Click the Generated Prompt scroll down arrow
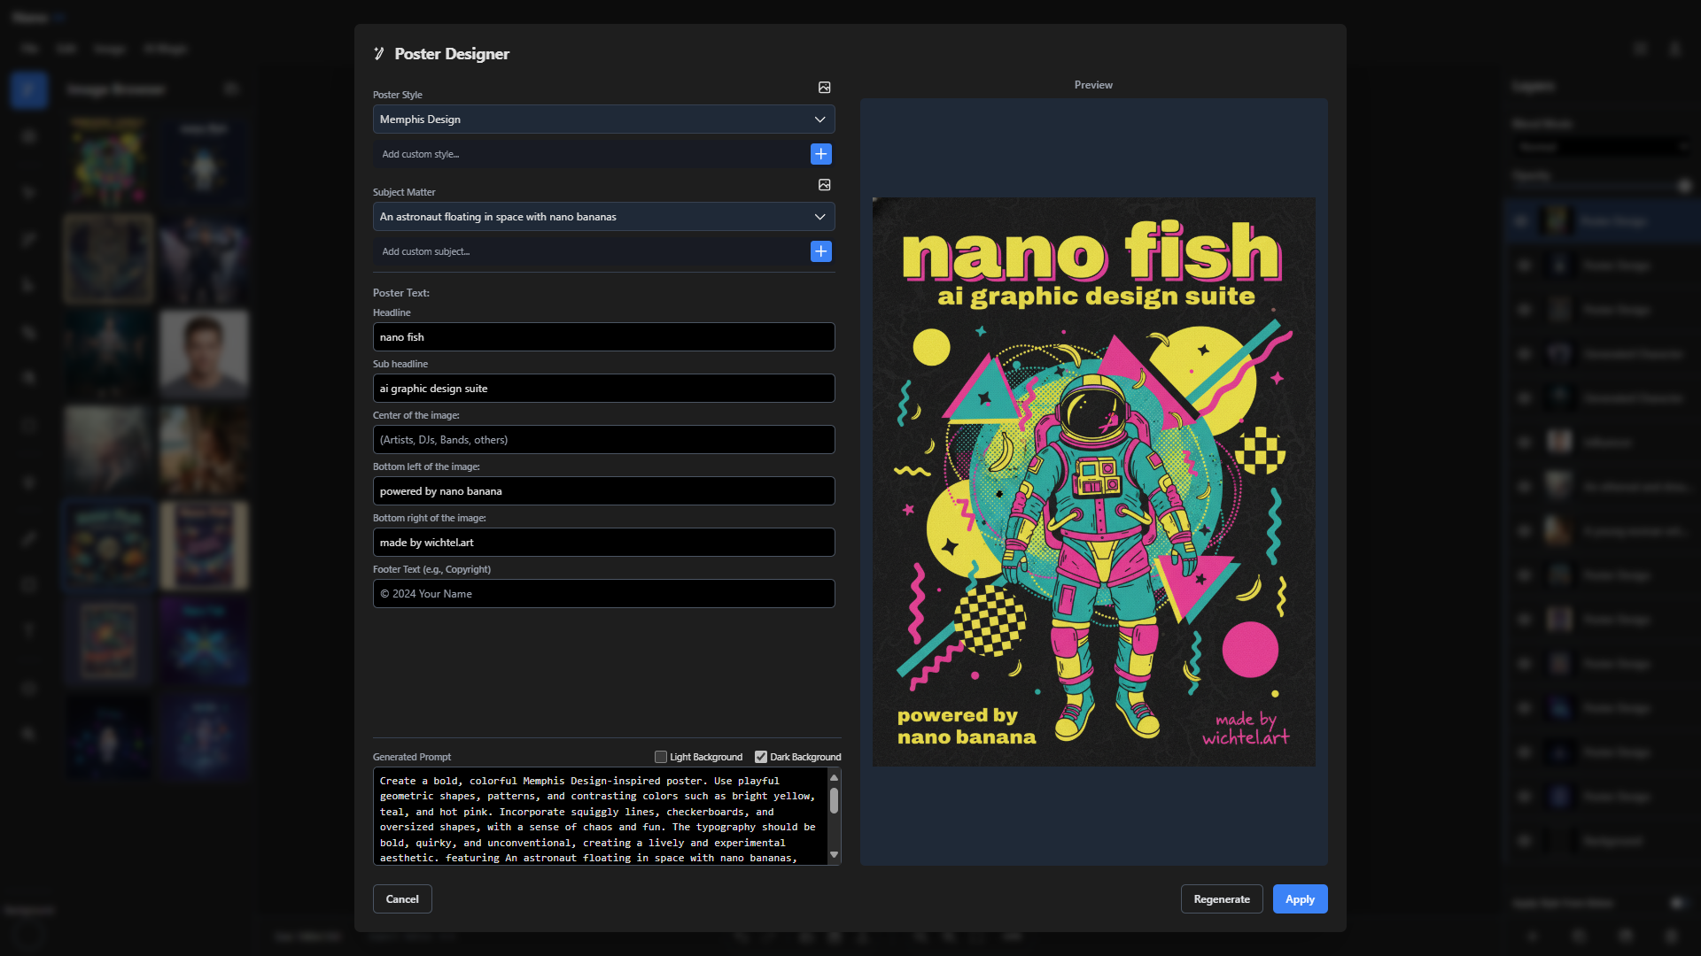 (x=834, y=854)
